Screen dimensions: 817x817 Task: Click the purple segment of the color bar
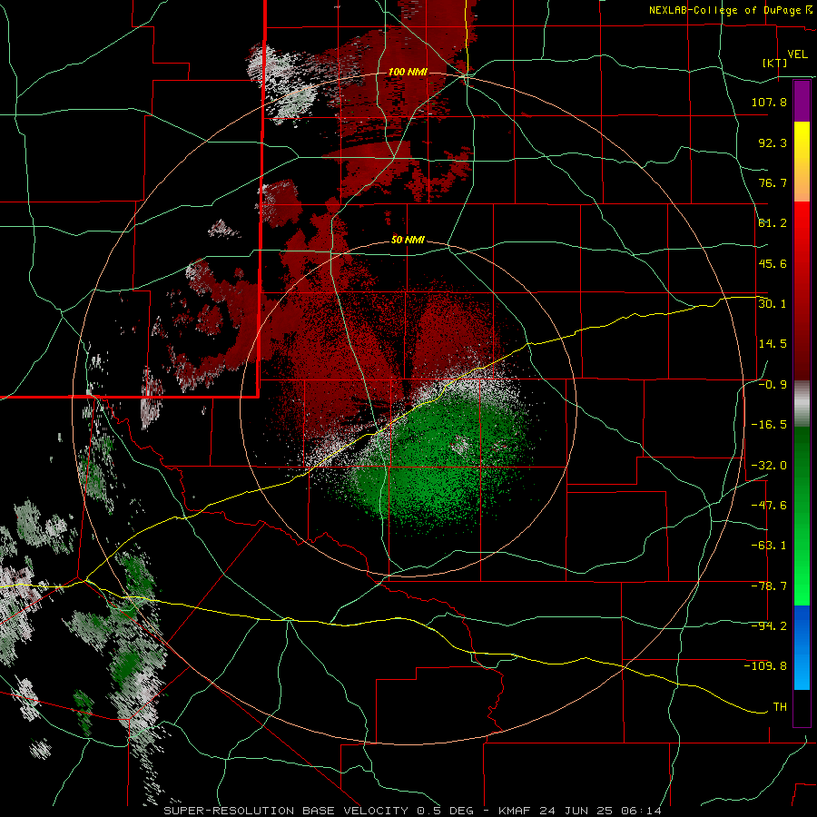tap(802, 101)
